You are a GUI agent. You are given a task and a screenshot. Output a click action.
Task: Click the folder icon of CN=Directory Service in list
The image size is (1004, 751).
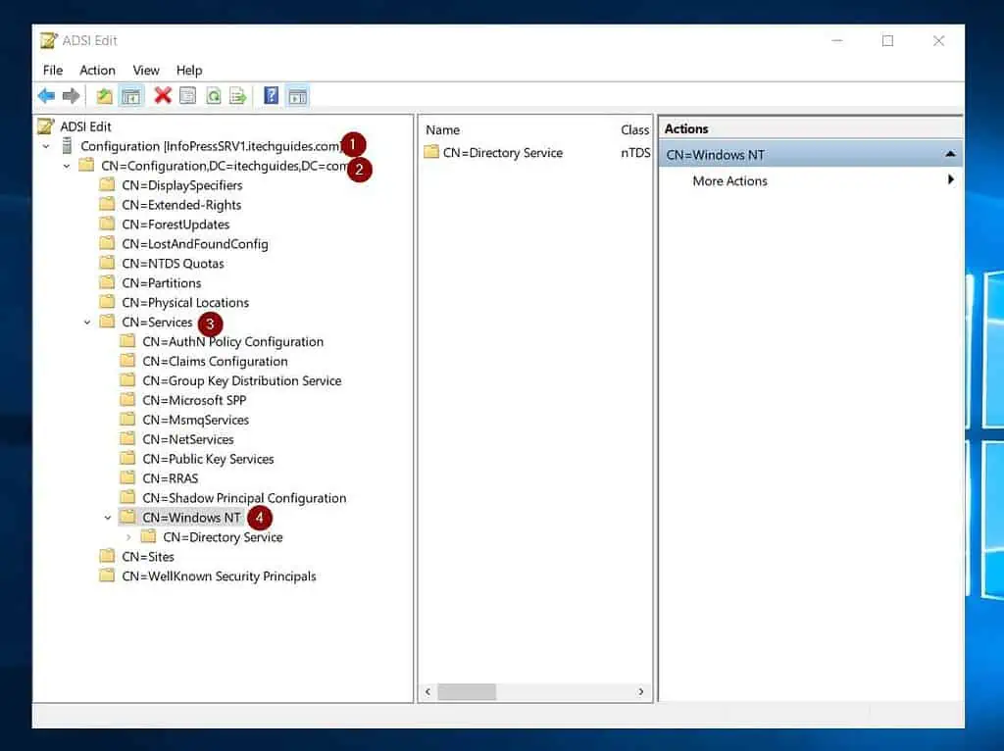click(431, 152)
